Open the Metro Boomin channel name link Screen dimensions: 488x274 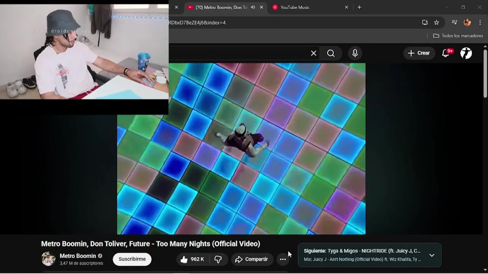click(x=78, y=256)
